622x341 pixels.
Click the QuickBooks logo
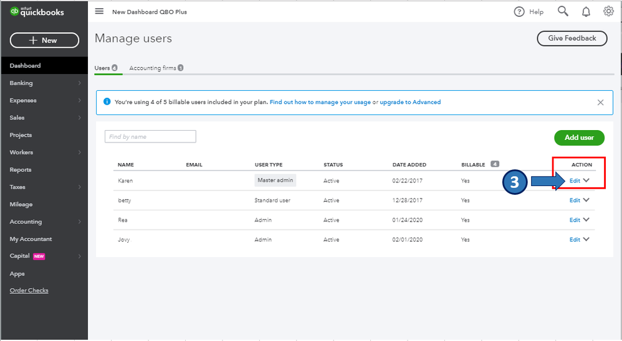tap(37, 12)
